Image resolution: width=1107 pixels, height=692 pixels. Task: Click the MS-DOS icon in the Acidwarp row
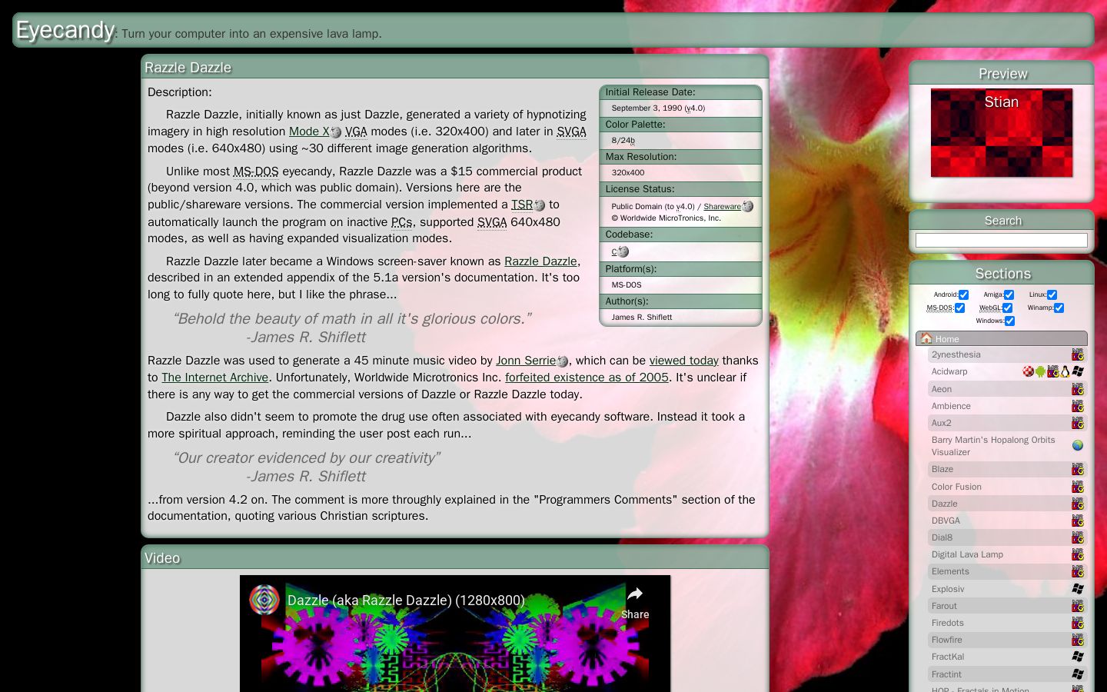1053,371
